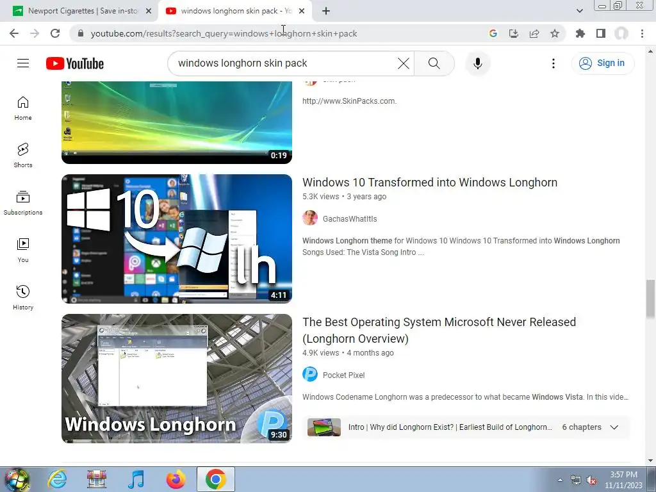Screen dimensions: 656x492
Task: Show hidden system tray icons
Action: (x=560, y=480)
